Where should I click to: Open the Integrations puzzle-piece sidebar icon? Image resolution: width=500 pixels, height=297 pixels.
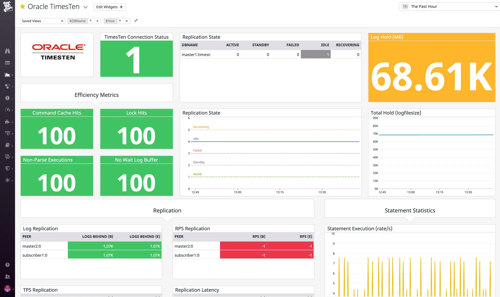tap(7, 122)
